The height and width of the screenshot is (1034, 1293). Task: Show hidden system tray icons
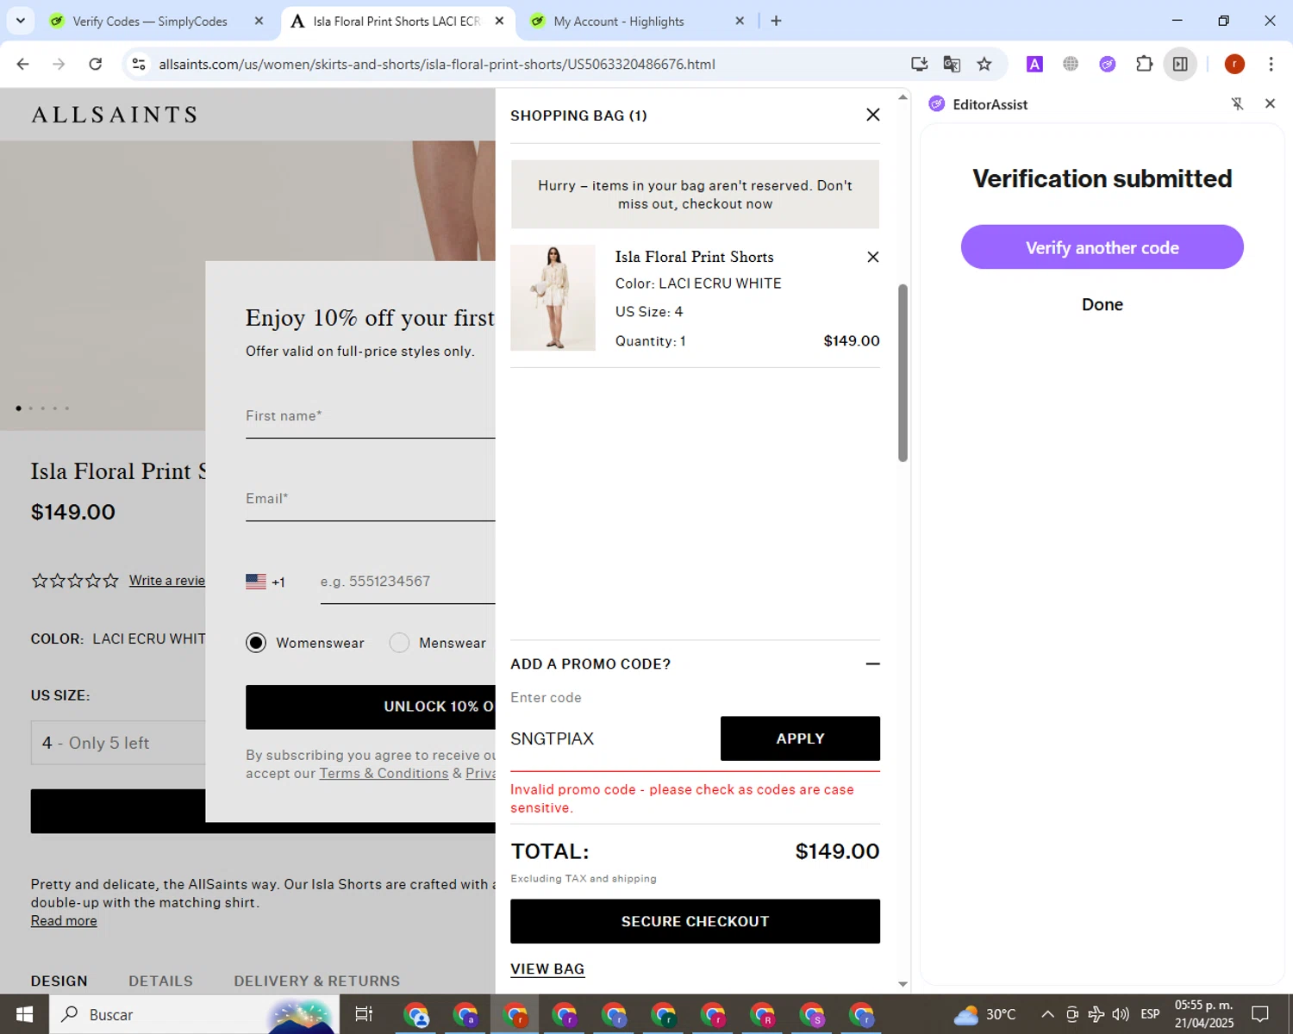tap(1047, 1014)
